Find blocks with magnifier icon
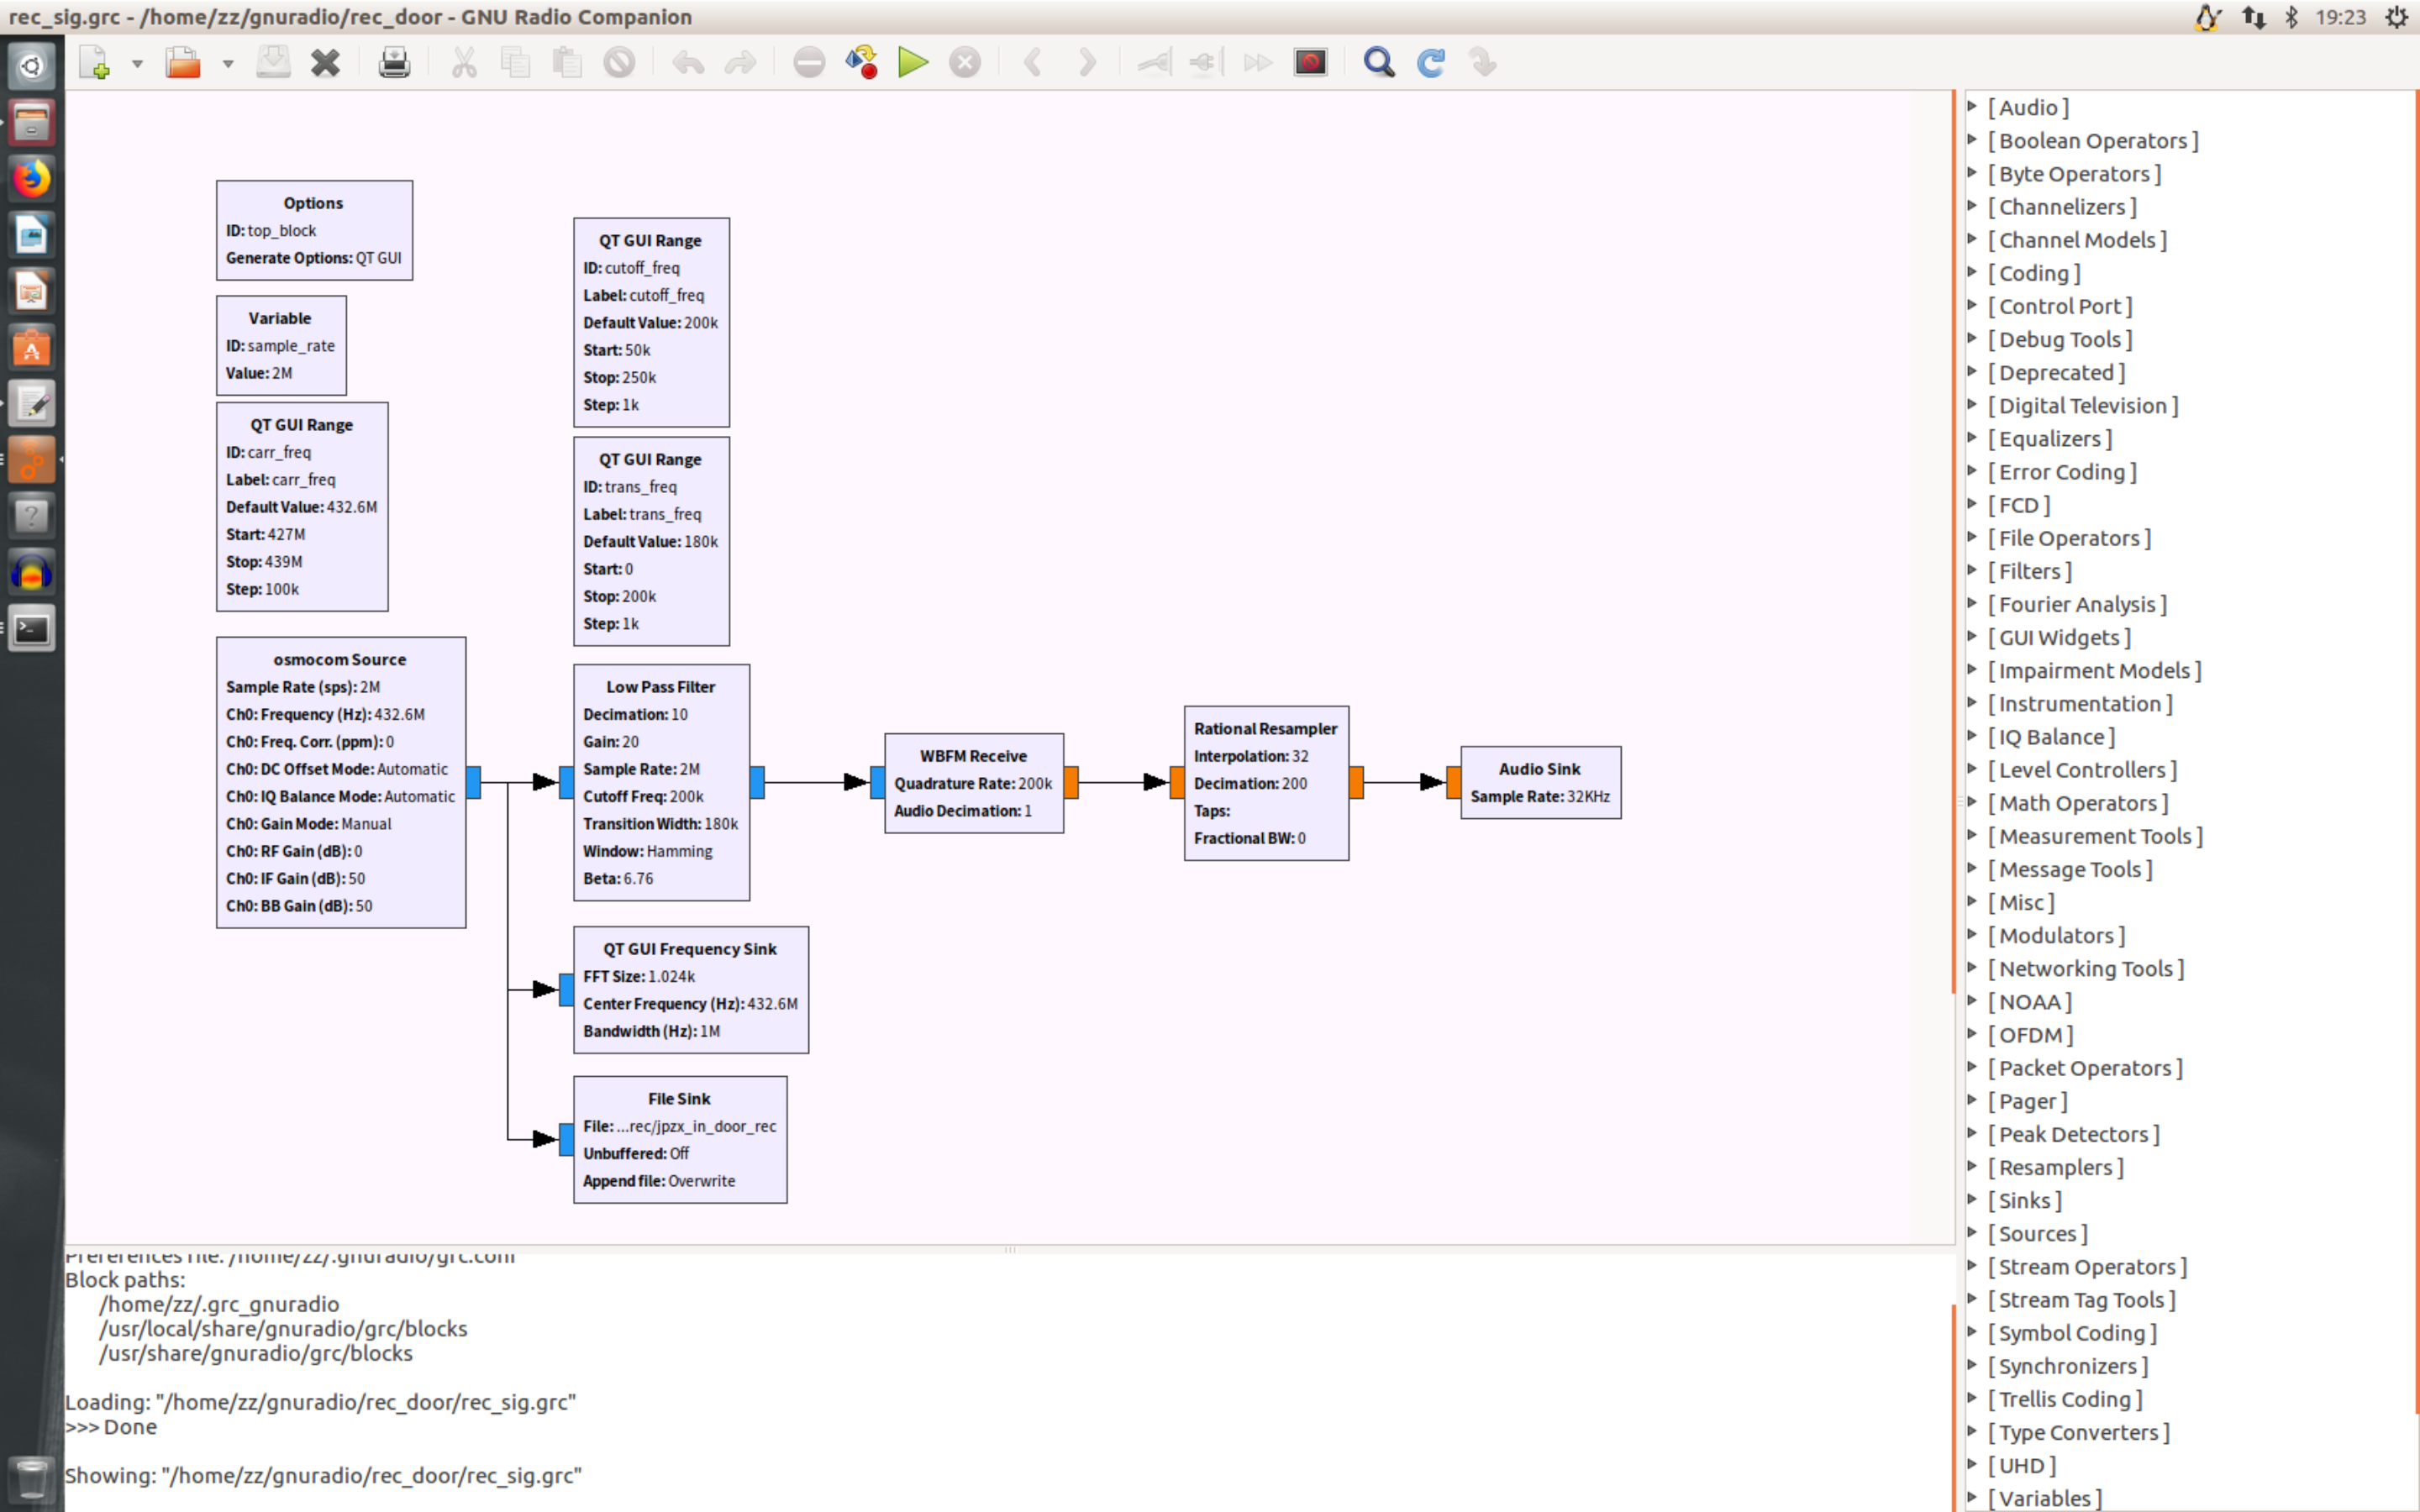This screenshot has width=2420, height=1512. tap(1379, 63)
